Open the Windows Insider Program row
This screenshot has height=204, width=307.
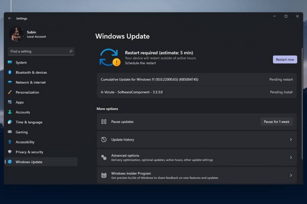tap(197, 175)
